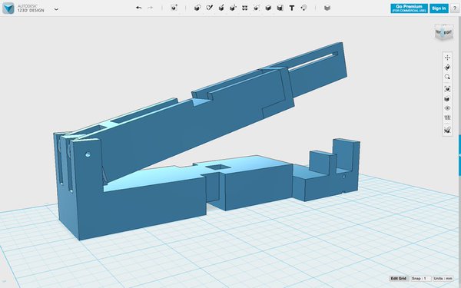461x288 pixels.
Task: Toggle grid display icon in navigation bar
Action: [447, 118]
